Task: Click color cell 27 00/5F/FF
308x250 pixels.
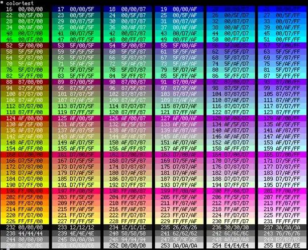Action: pyautogui.click(x=282, y=15)
